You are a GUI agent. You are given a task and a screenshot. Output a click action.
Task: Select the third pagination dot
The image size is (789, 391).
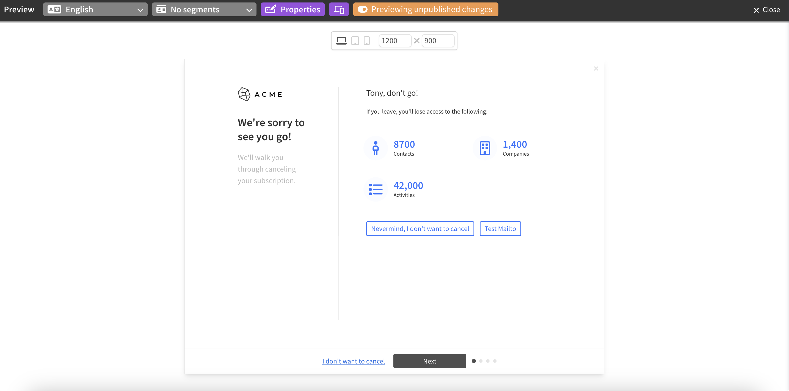[488, 361]
